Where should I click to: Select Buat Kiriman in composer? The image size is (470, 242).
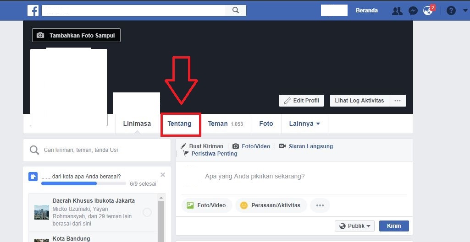202,146
